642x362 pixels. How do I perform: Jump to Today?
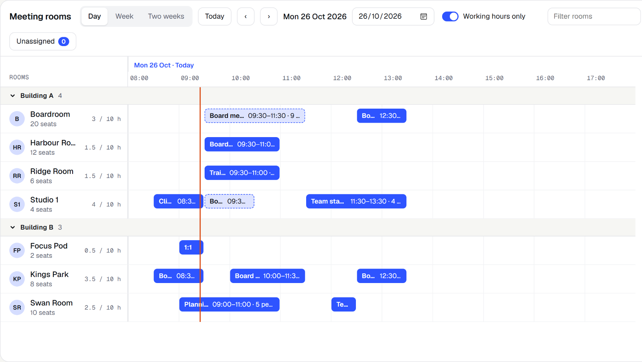click(215, 16)
